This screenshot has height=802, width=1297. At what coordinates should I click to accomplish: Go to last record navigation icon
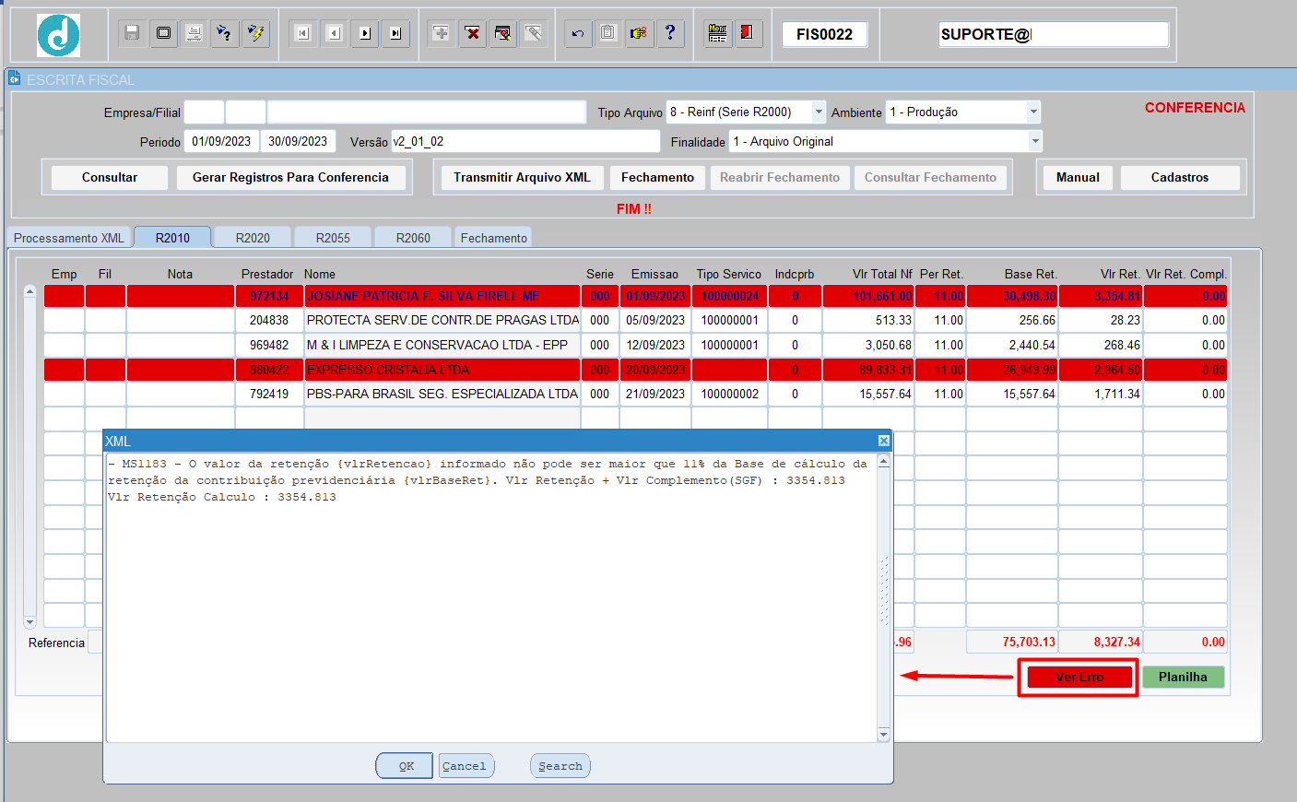(x=395, y=33)
